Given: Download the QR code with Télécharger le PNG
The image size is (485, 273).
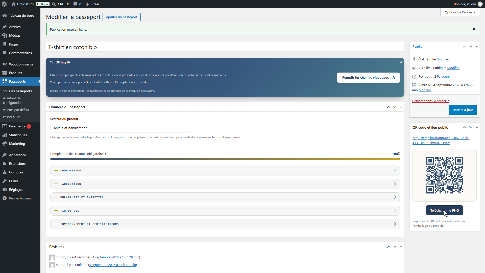Looking at the screenshot, I should [444, 210].
